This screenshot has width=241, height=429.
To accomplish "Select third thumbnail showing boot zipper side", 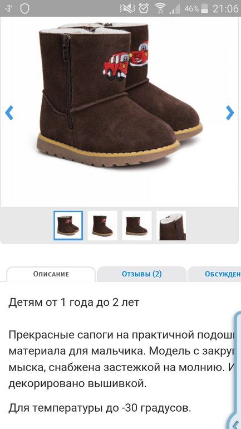I will point(136,226).
